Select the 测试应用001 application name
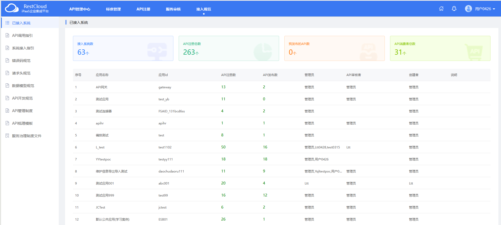 [x=105, y=183]
